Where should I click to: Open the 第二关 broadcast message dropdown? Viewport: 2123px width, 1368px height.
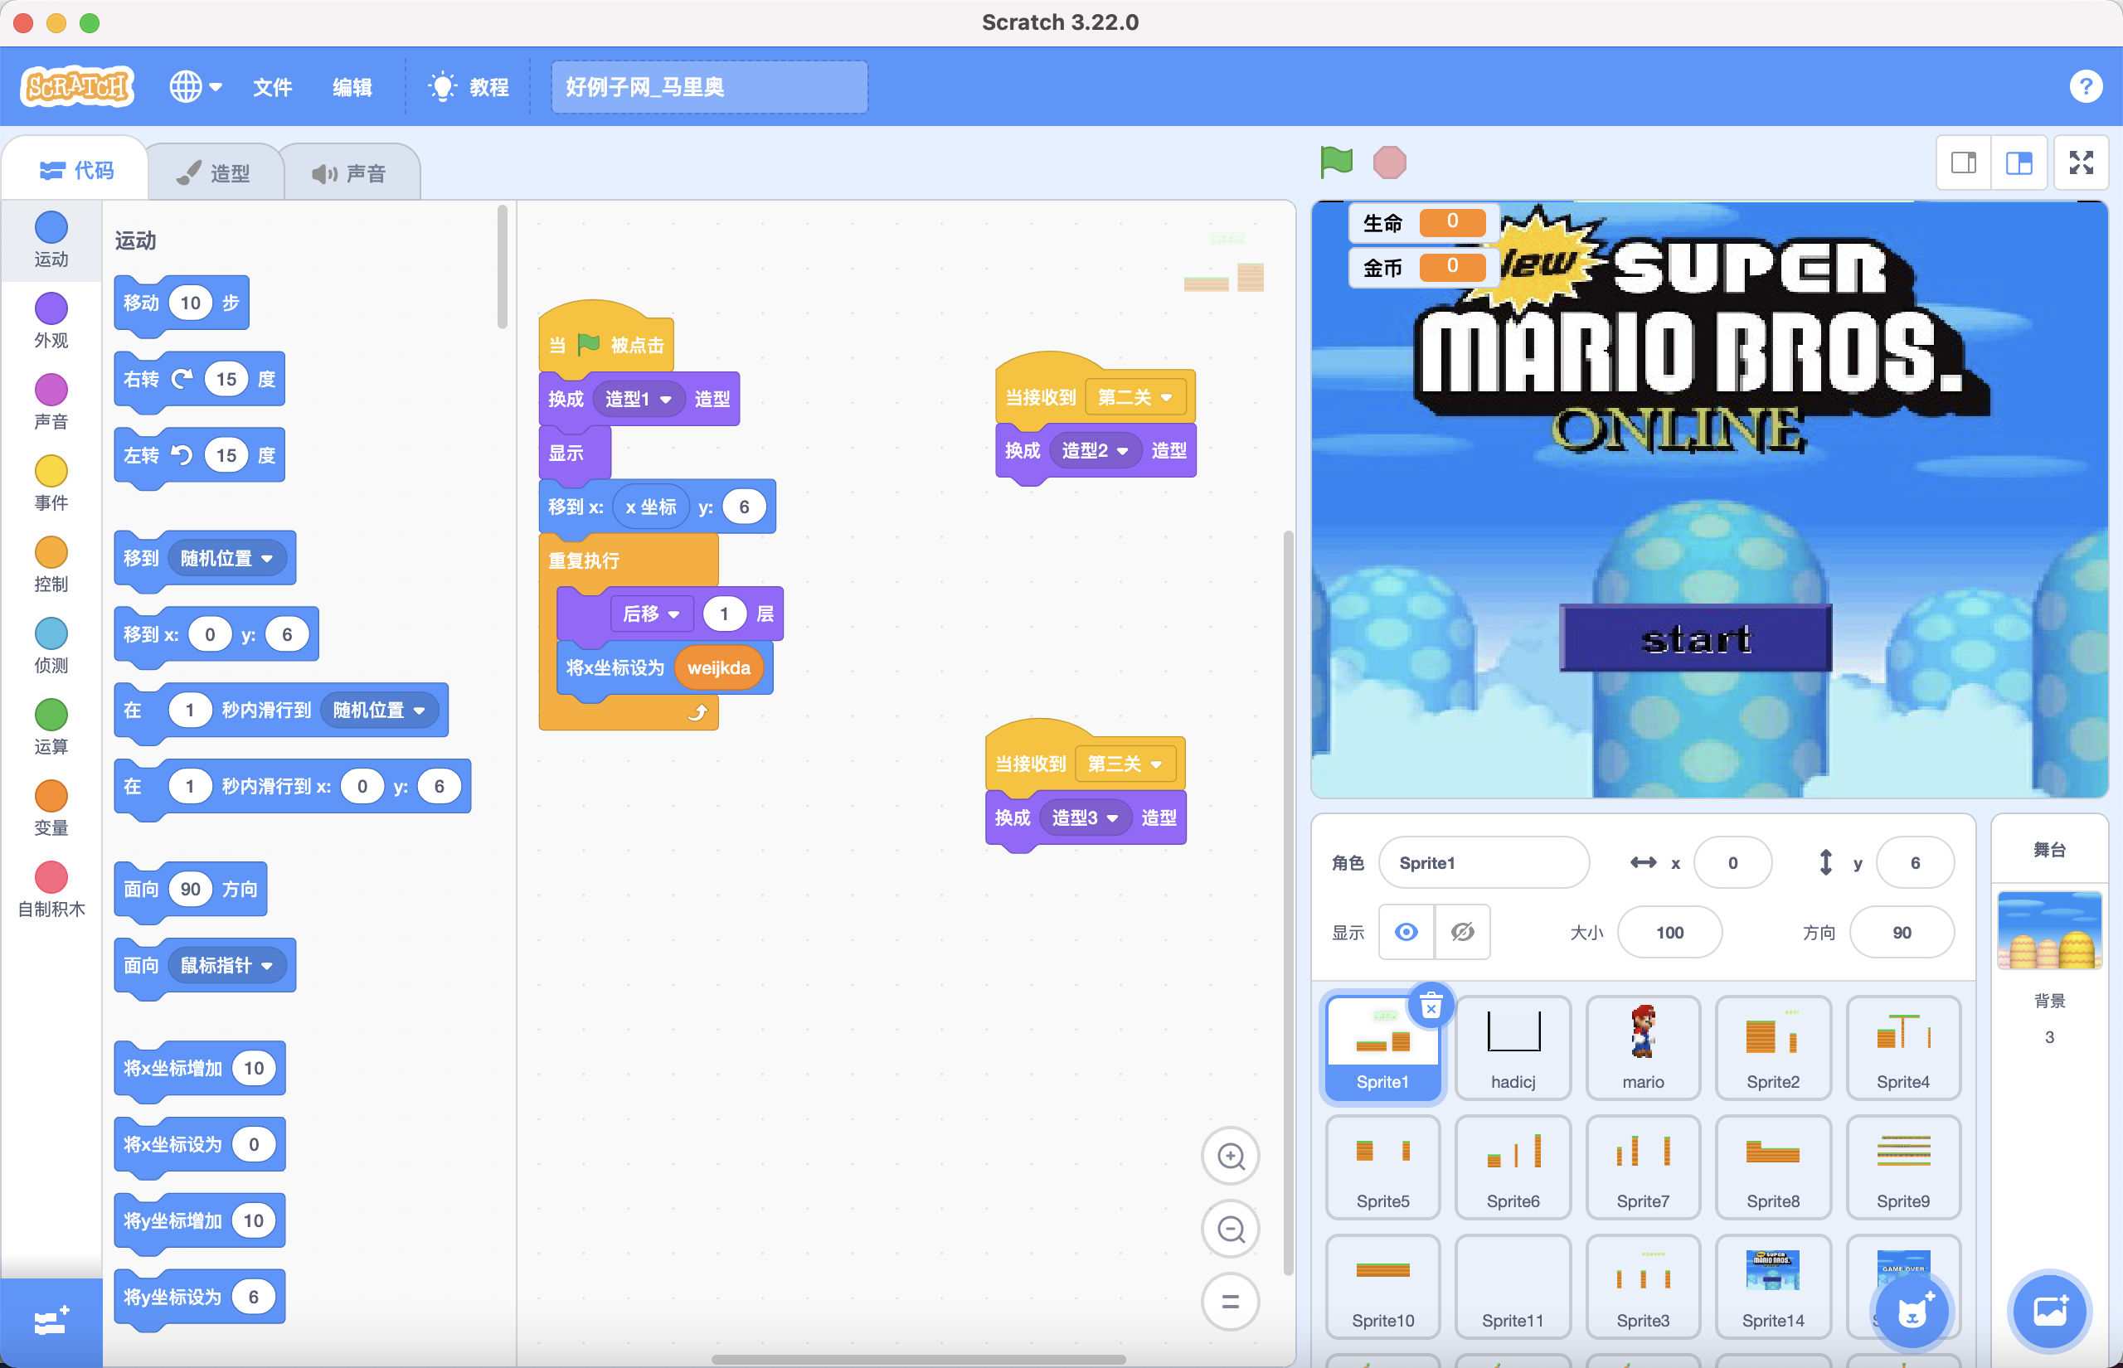click(x=1134, y=397)
